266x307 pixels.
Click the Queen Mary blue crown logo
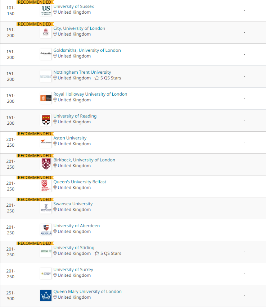46,295
